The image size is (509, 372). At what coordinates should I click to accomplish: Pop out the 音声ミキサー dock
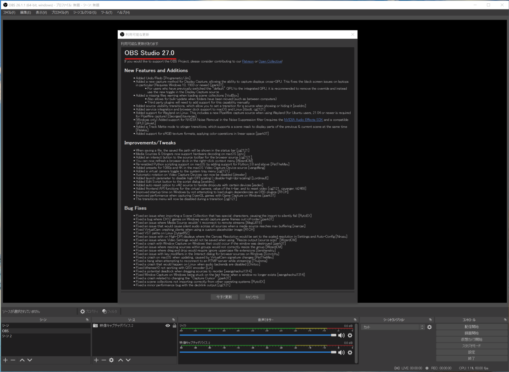(355, 320)
